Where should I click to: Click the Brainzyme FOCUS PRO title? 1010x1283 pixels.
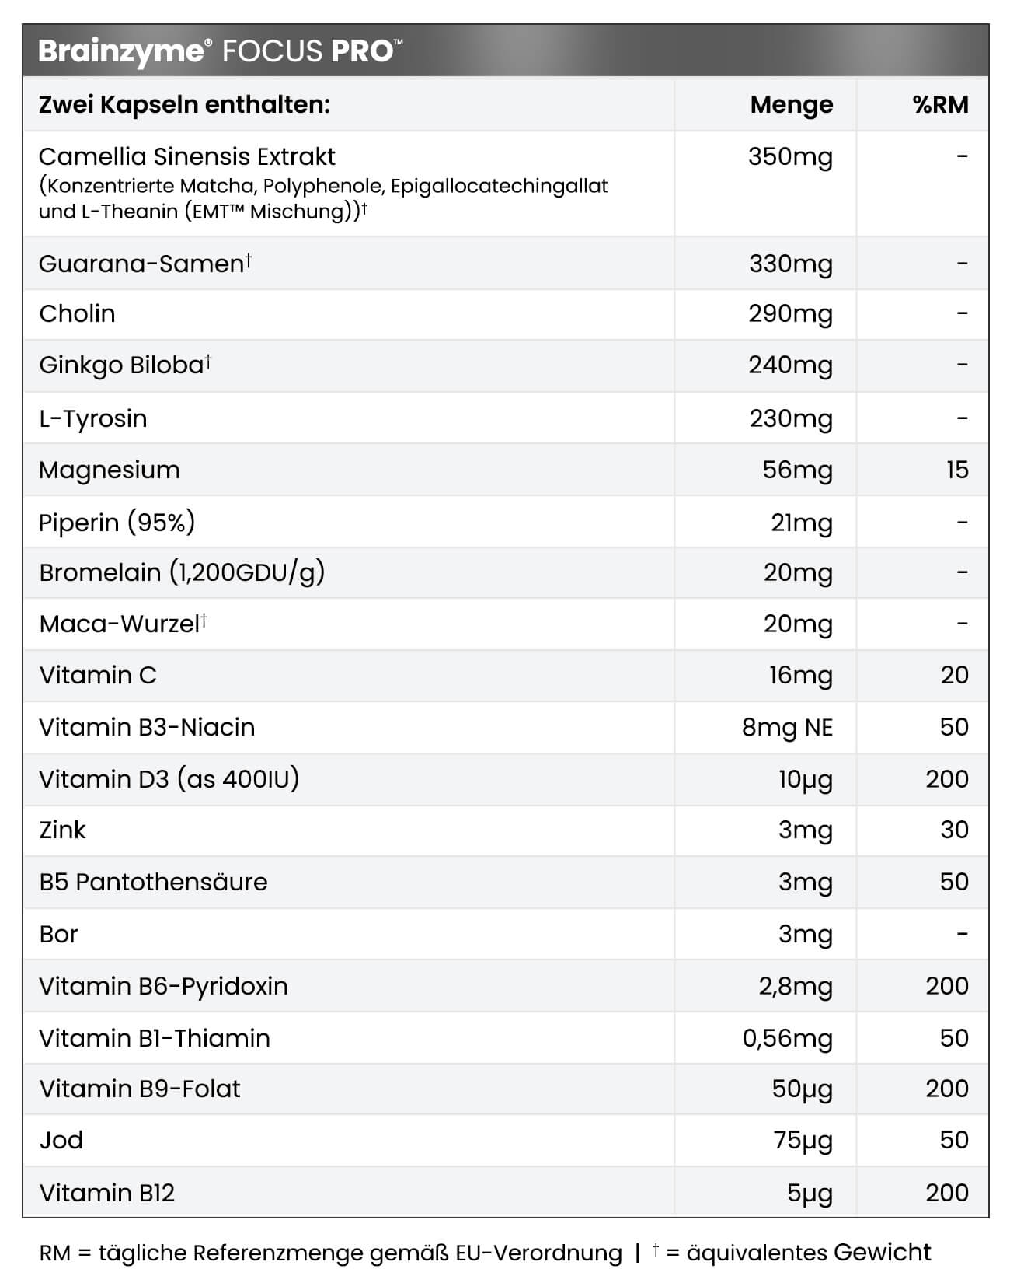[220, 51]
